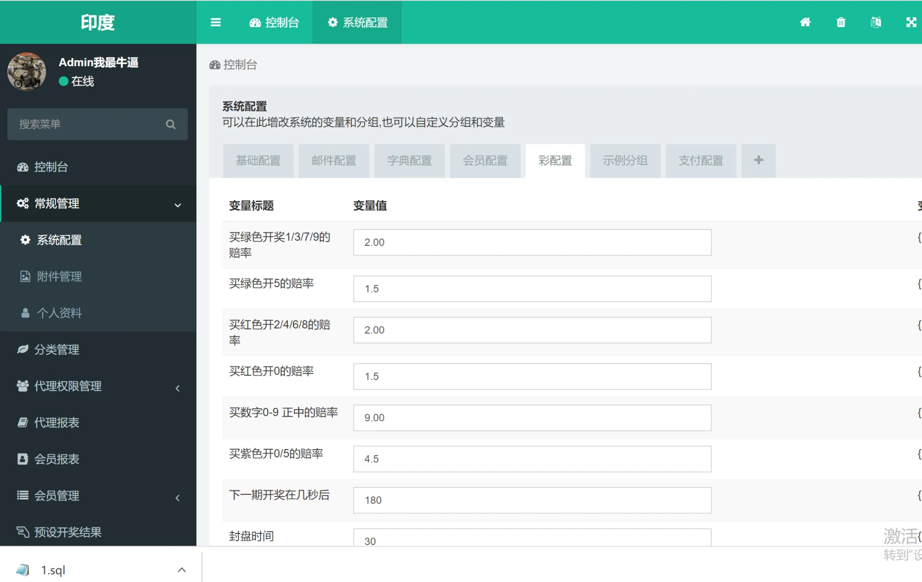Open the 示例分组 tab
The width and height of the screenshot is (922, 582).
click(x=625, y=161)
